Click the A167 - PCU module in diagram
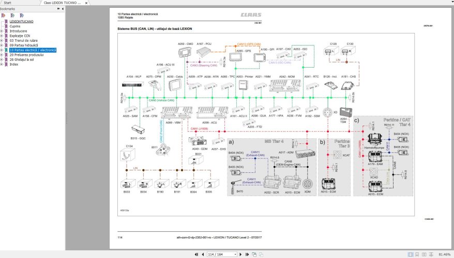 [x=204, y=52]
